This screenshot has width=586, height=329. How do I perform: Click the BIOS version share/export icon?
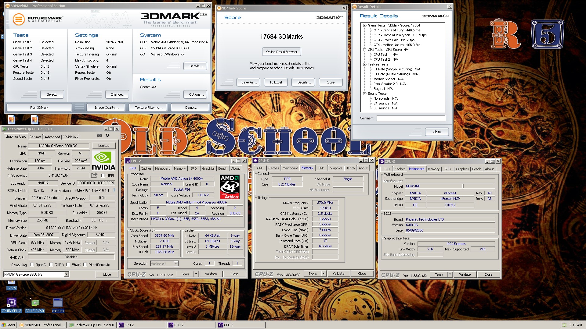94,175
